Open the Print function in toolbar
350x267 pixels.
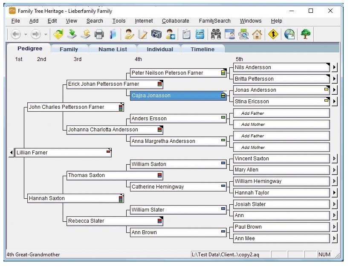click(99, 35)
